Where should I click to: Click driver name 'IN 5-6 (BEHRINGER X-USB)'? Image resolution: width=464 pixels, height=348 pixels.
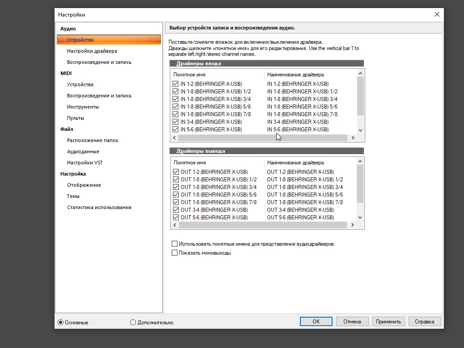[x=298, y=129]
